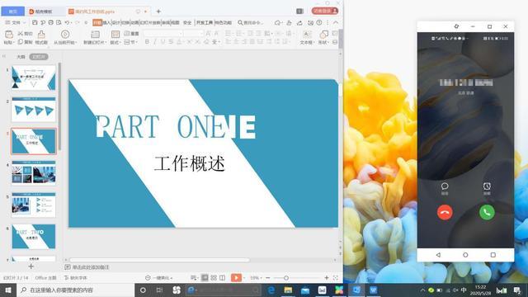Open the 开始 Home ribbon tab
This screenshot has width=528, height=297.
(97, 22)
